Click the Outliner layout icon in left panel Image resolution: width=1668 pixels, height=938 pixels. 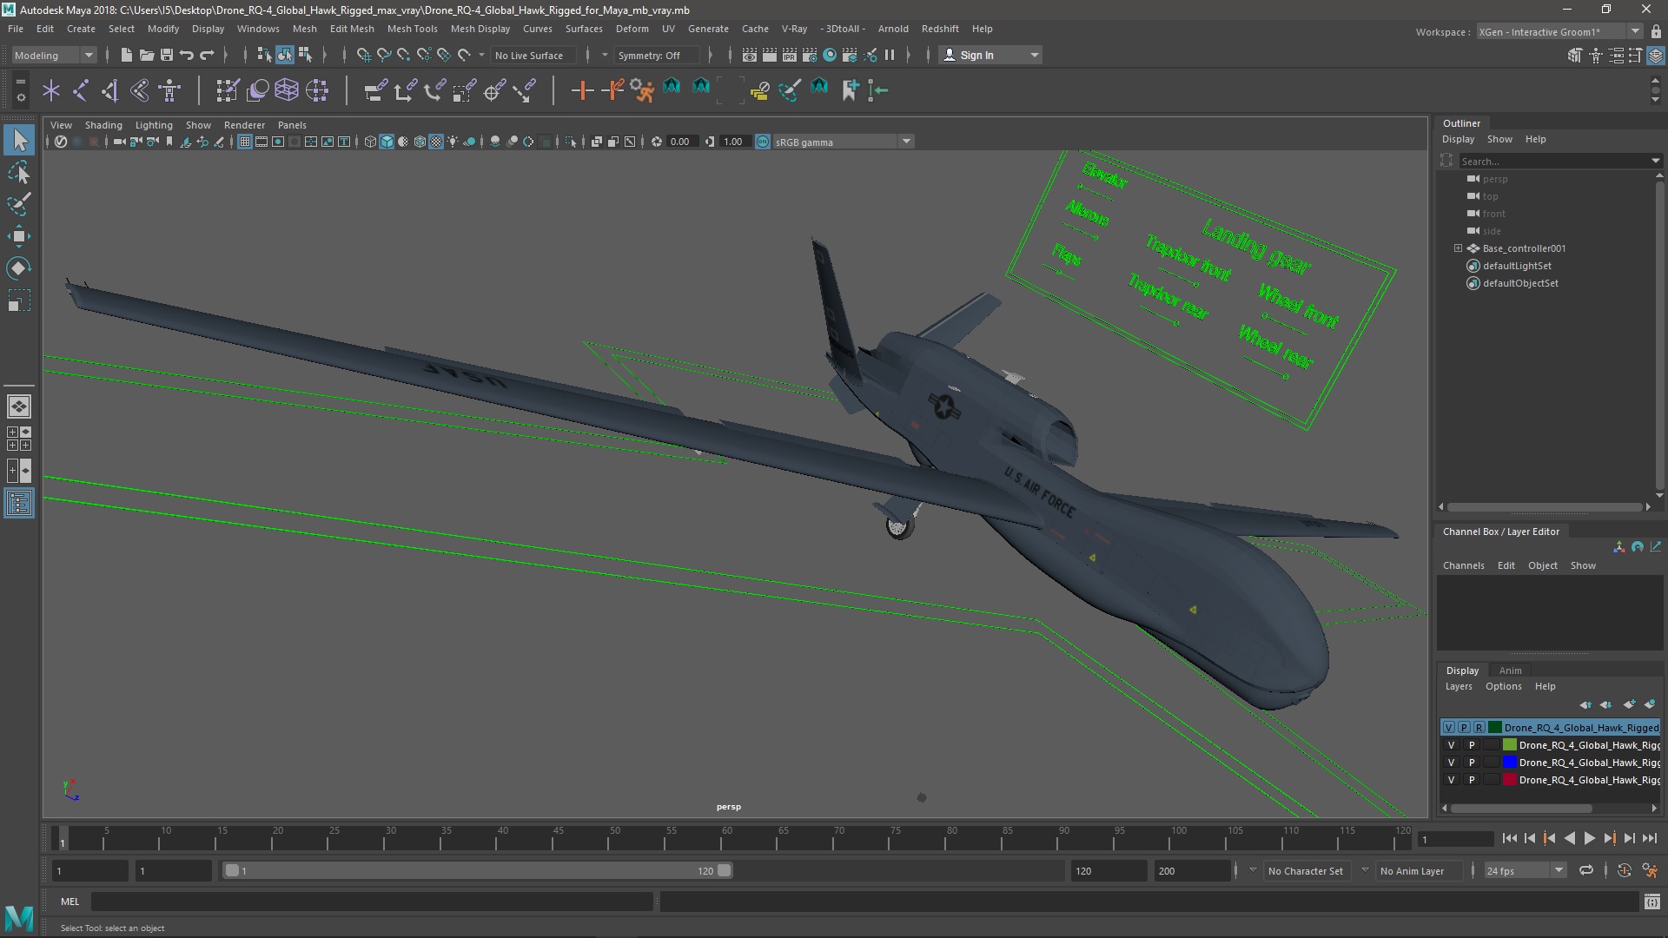(x=19, y=504)
